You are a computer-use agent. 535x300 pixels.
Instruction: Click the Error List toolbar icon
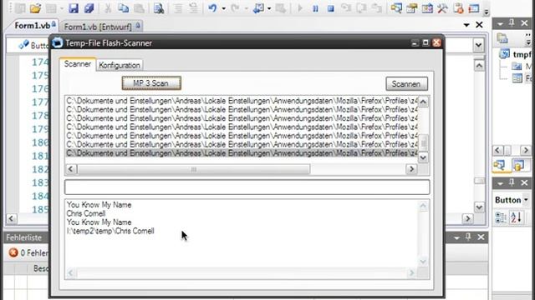(x=458, y=7)
